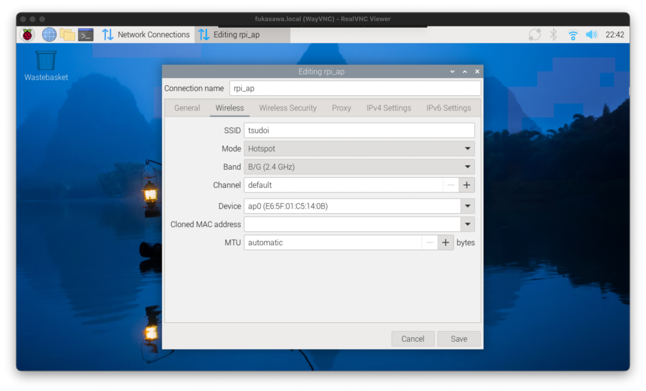Click the Bluetooth icon in system tray
The image size is (646, 391).
pos(553,35)
